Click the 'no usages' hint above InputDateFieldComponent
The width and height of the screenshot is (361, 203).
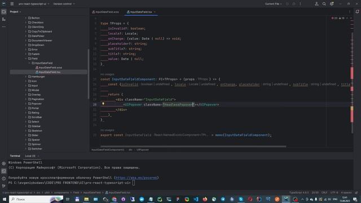[107, 74]
